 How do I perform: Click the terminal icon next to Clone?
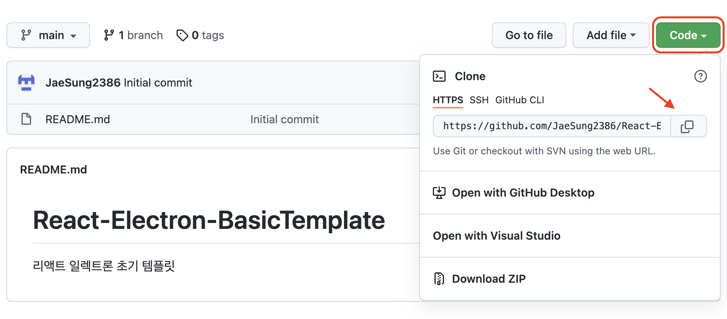(x=439, y=76)
